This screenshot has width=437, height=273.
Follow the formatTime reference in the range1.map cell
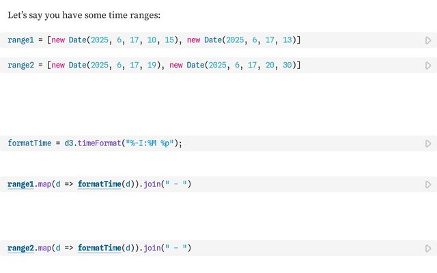(x=100, y=184)
